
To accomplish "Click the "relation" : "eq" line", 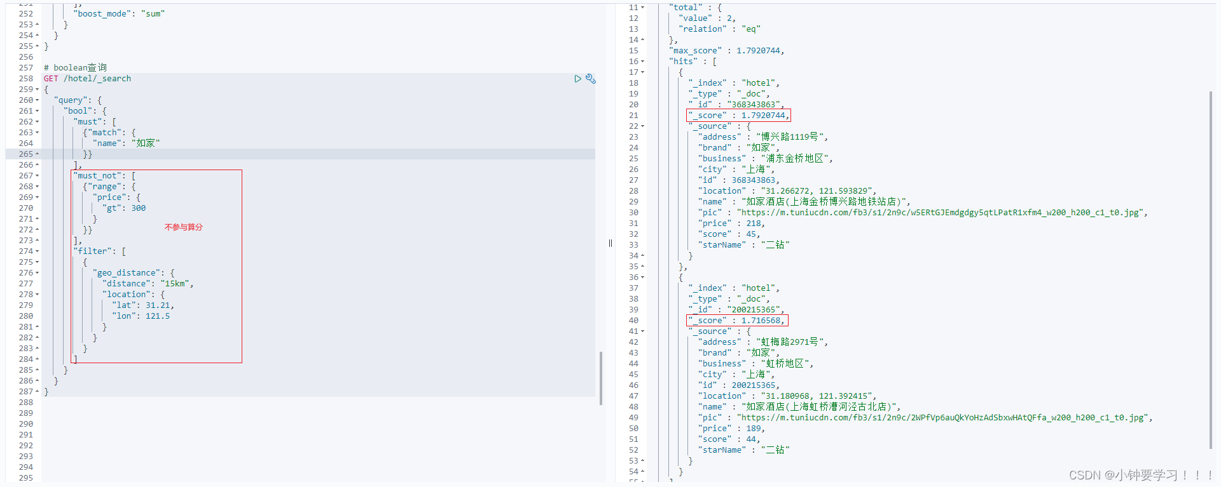I will (x=719, y=29).
